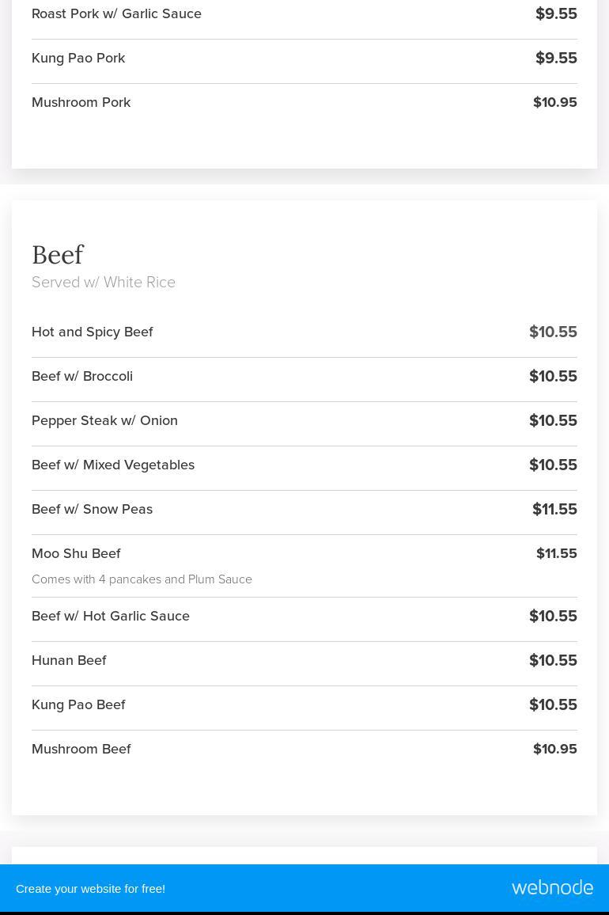Click the Webnode logo in banner
The width and height of the screenshot is (609, 915).
point(552,887)
